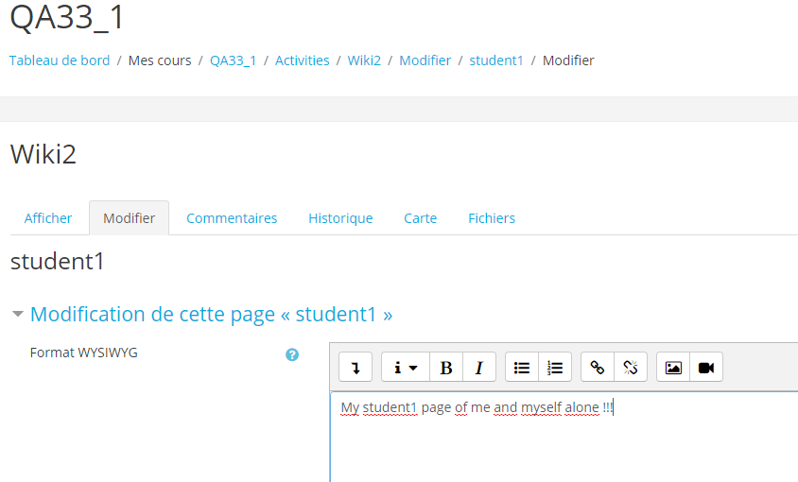Image resolution: width=798 pixels, height=482 pixels.
Task: Apply italic formatting
Action: [479, 367]
